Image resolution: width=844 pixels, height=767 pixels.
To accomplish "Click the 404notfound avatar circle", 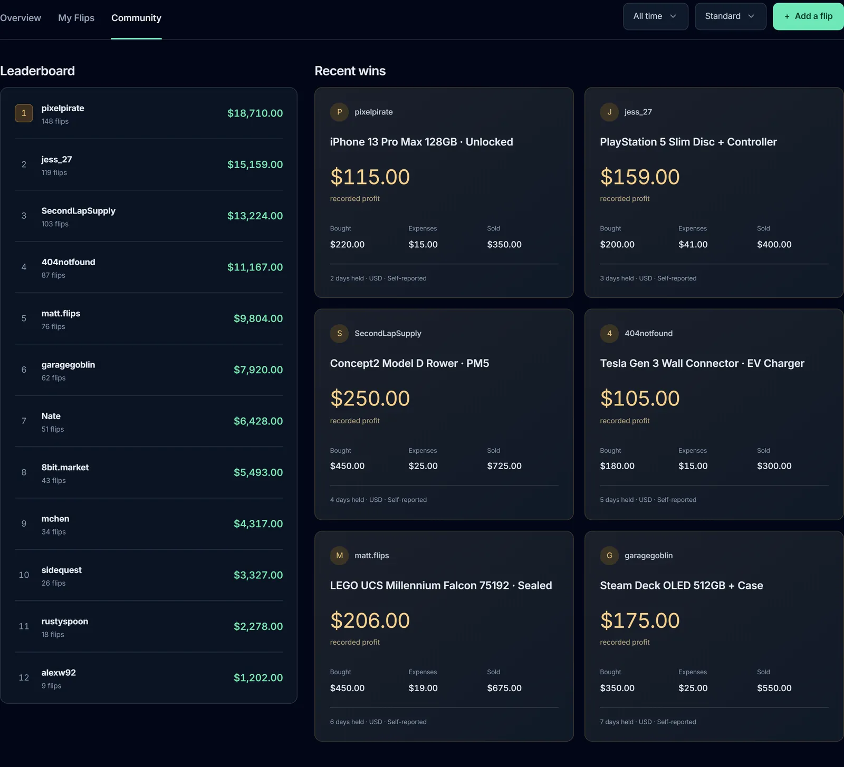I will pos(609,333).
